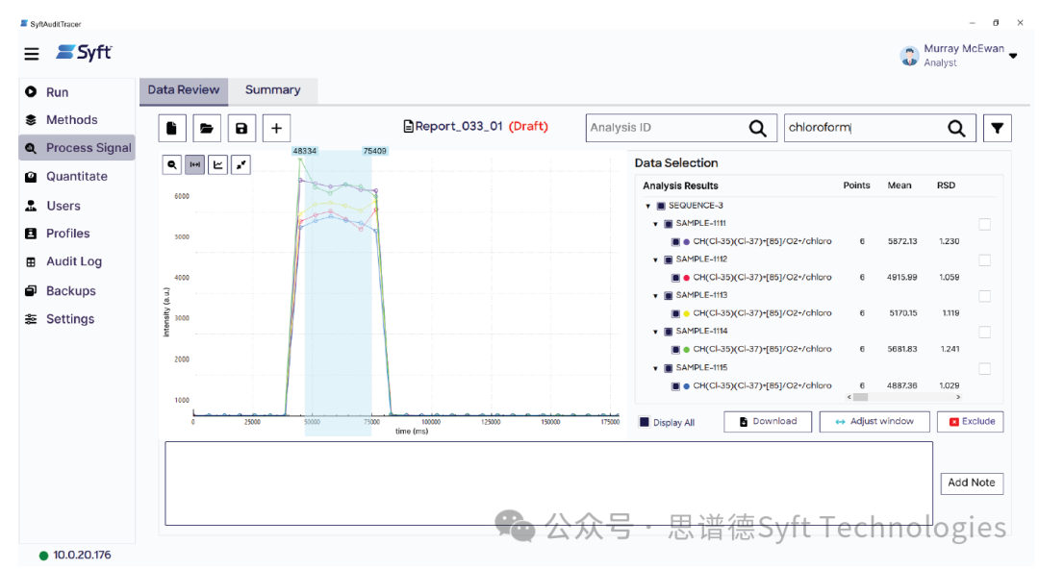Click the save disk icon
Image resolution: width=1039 pixels, height=569 pixels.
pos(241,128)
